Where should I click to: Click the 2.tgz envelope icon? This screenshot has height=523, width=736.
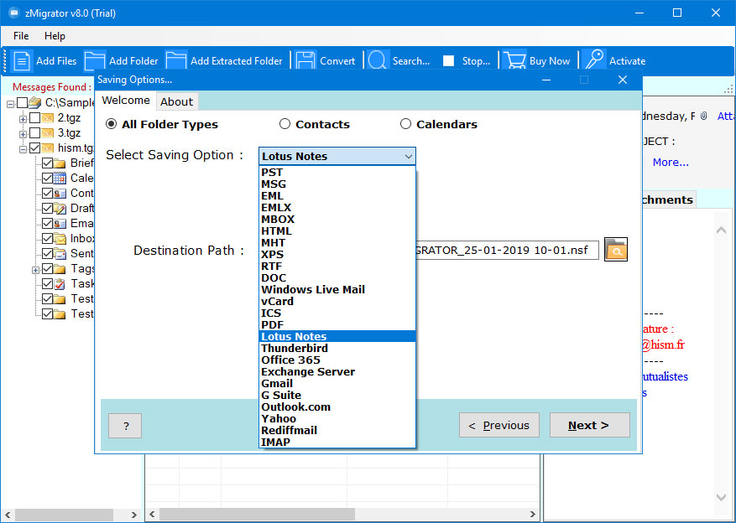click(x=47, y=117)
